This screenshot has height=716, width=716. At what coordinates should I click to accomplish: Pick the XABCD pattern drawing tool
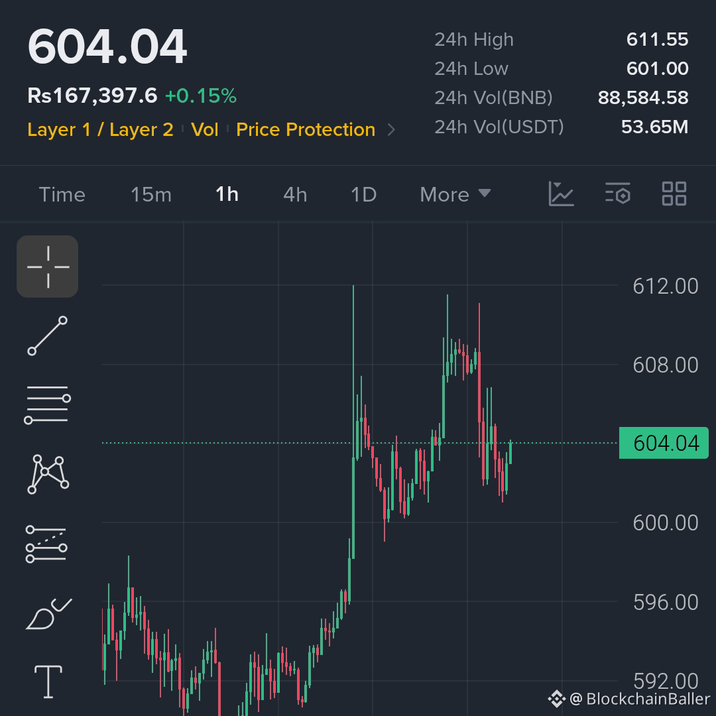(x=48, y=474)
